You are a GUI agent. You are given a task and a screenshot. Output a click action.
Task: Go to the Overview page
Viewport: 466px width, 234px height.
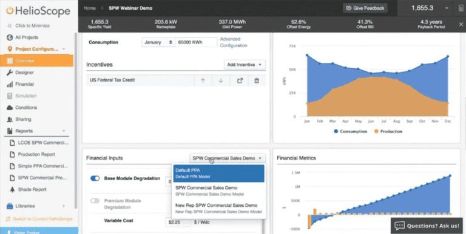pos(37,60)
